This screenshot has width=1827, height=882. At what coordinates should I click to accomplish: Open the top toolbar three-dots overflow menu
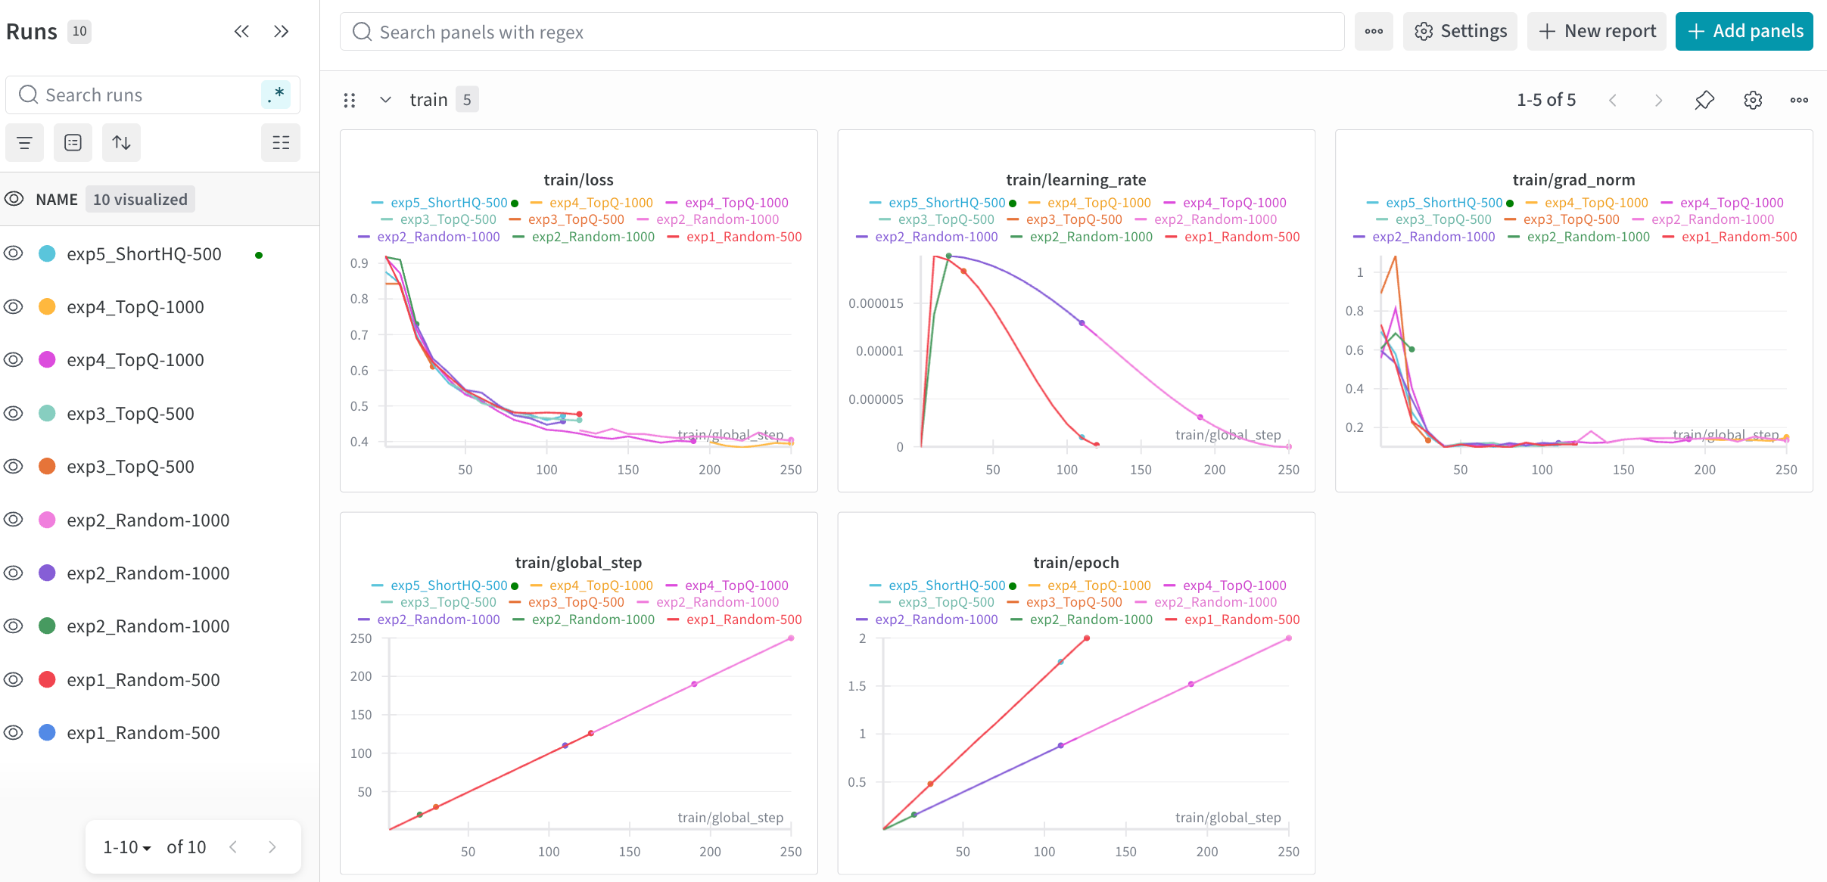click(x=1374, y=32)
